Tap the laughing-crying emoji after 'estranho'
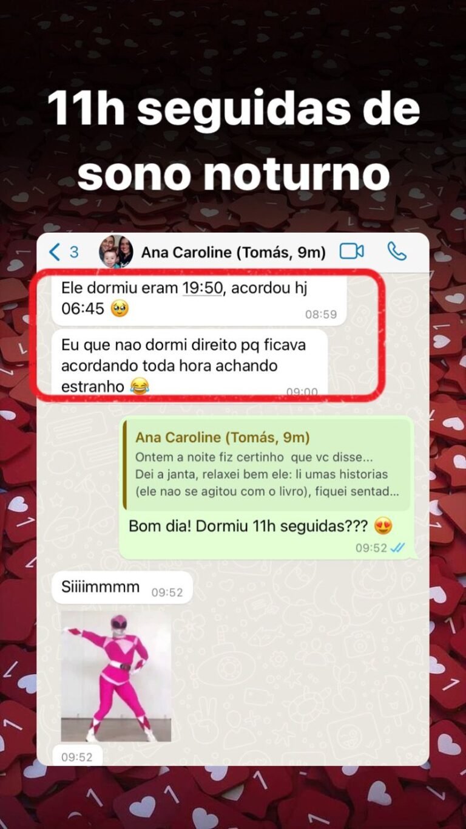The image size is (466, 829). 140,386
